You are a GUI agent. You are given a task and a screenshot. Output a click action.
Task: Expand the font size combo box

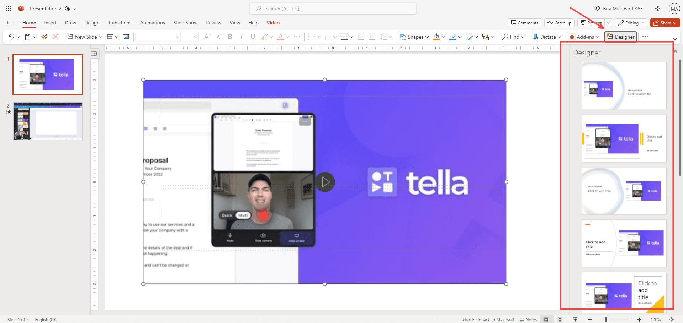[196, 37]
